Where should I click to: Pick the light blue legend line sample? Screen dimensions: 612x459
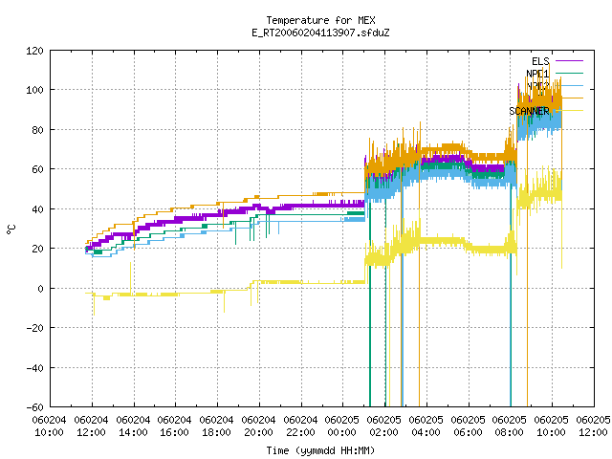click(x=572, y=85)
